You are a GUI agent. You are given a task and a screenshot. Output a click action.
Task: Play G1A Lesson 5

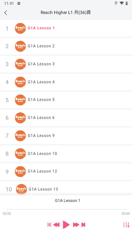point(66,100)
